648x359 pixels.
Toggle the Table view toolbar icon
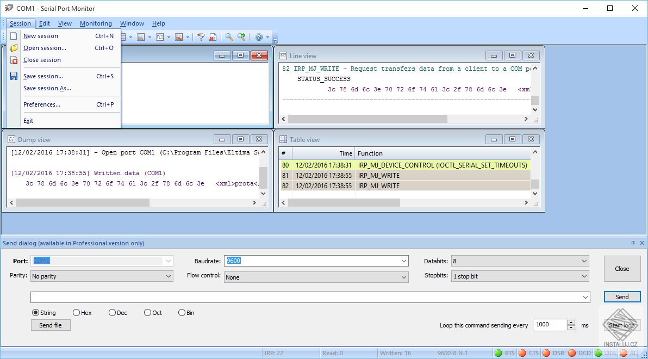pyautogui.click(x=124, y=36)
